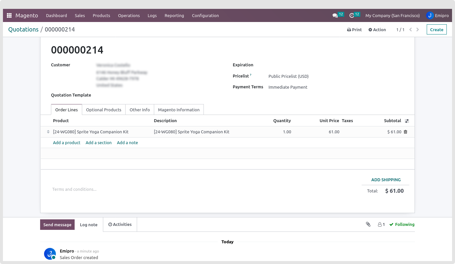Viewport: 455px width, 264px height.
Task: Toggle the Following subscription status
Action: pos(402,225)
